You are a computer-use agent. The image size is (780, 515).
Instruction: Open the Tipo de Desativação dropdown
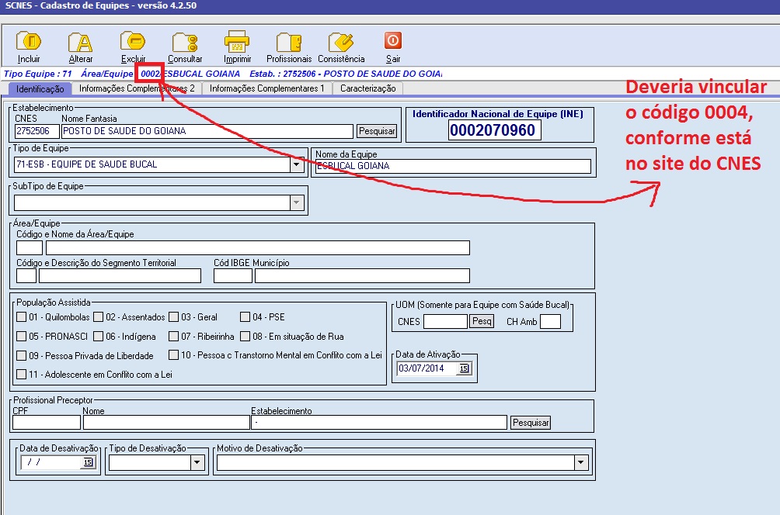tap(197, 463)
